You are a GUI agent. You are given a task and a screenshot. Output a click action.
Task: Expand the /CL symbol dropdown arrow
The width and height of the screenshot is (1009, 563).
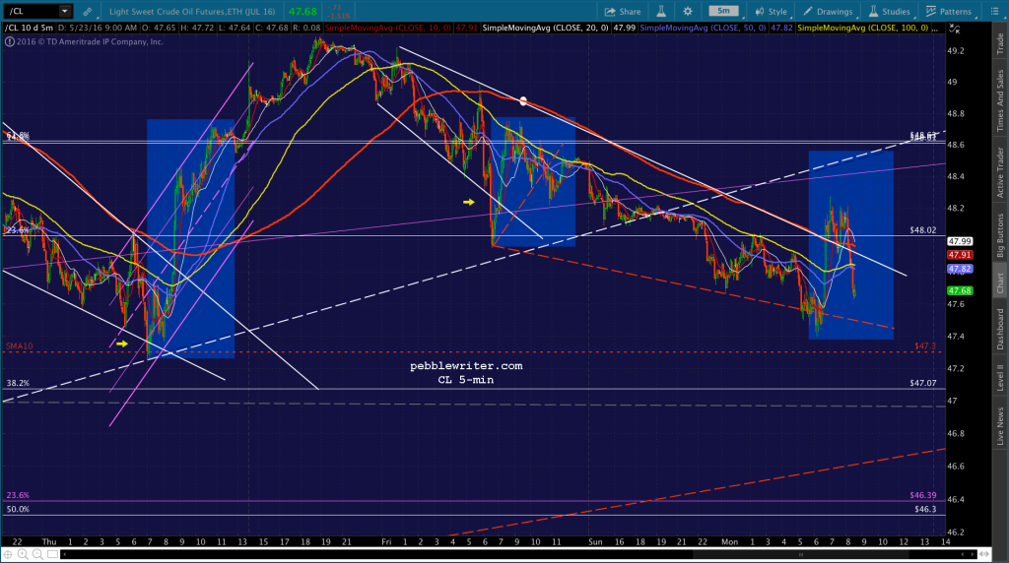64,11
